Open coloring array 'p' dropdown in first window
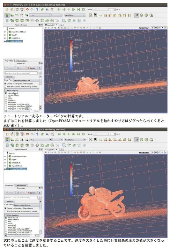Screen dimensions: 170x249 41,15
